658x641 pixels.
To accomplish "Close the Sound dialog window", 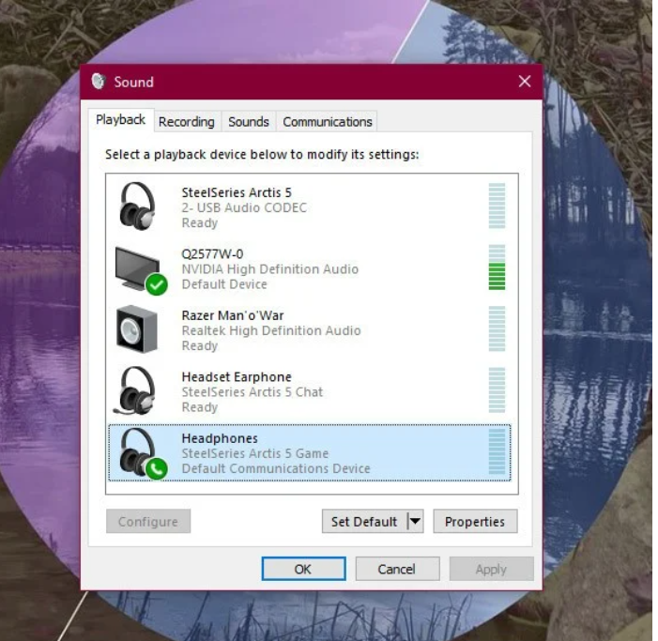I will [x=525, y=82].
